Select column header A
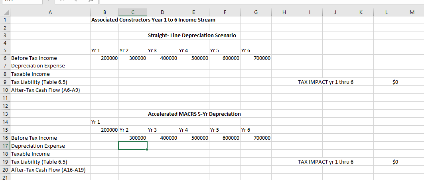The width and height of the screenshot is (424, 180). tap(50, 12)
